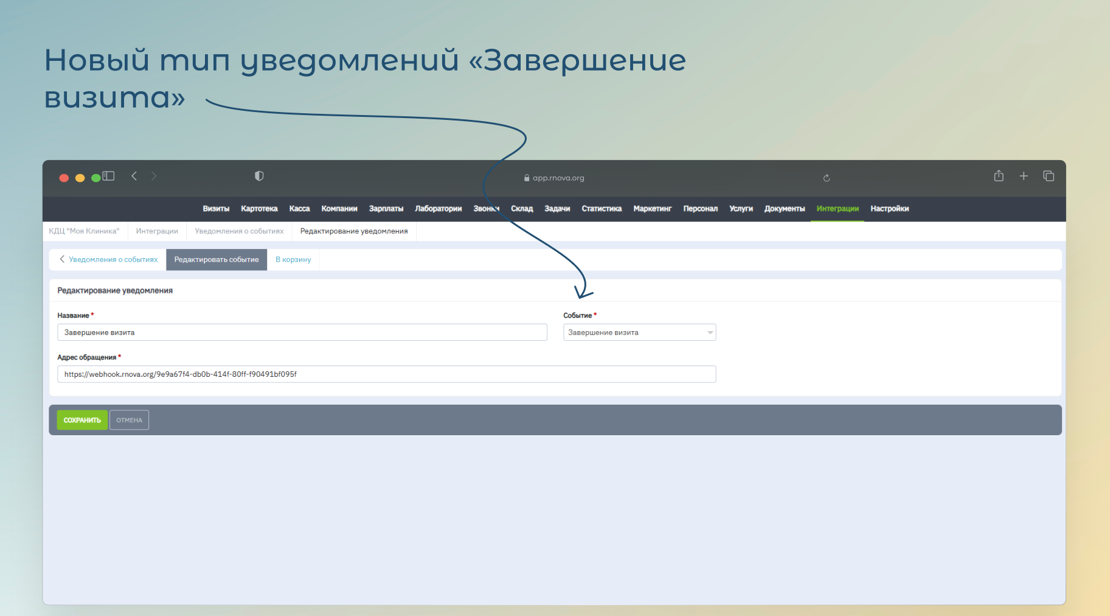Focus the Адрес обращения webhook field
Screen dimensions: 1110x616
pos(386,374)
